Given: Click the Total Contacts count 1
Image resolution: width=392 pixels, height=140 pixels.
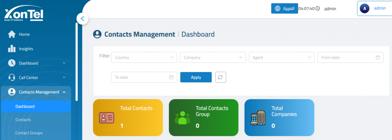Looking at the screenshot, I should point(122,126).
